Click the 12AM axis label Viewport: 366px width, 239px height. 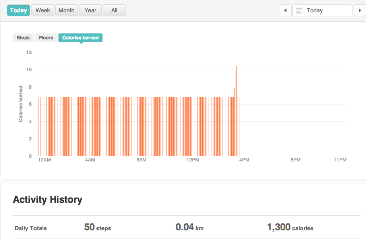coord(45,160)
